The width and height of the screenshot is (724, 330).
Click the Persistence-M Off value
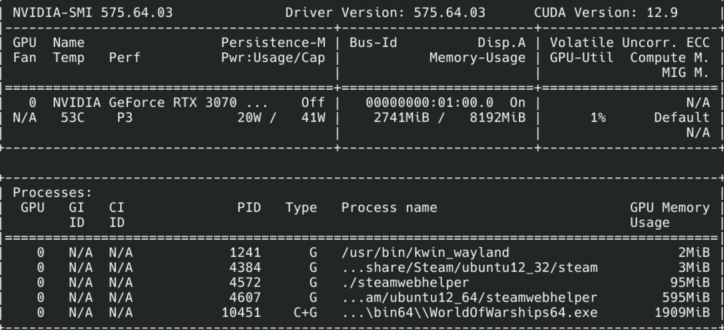click(x=313, y=102)
